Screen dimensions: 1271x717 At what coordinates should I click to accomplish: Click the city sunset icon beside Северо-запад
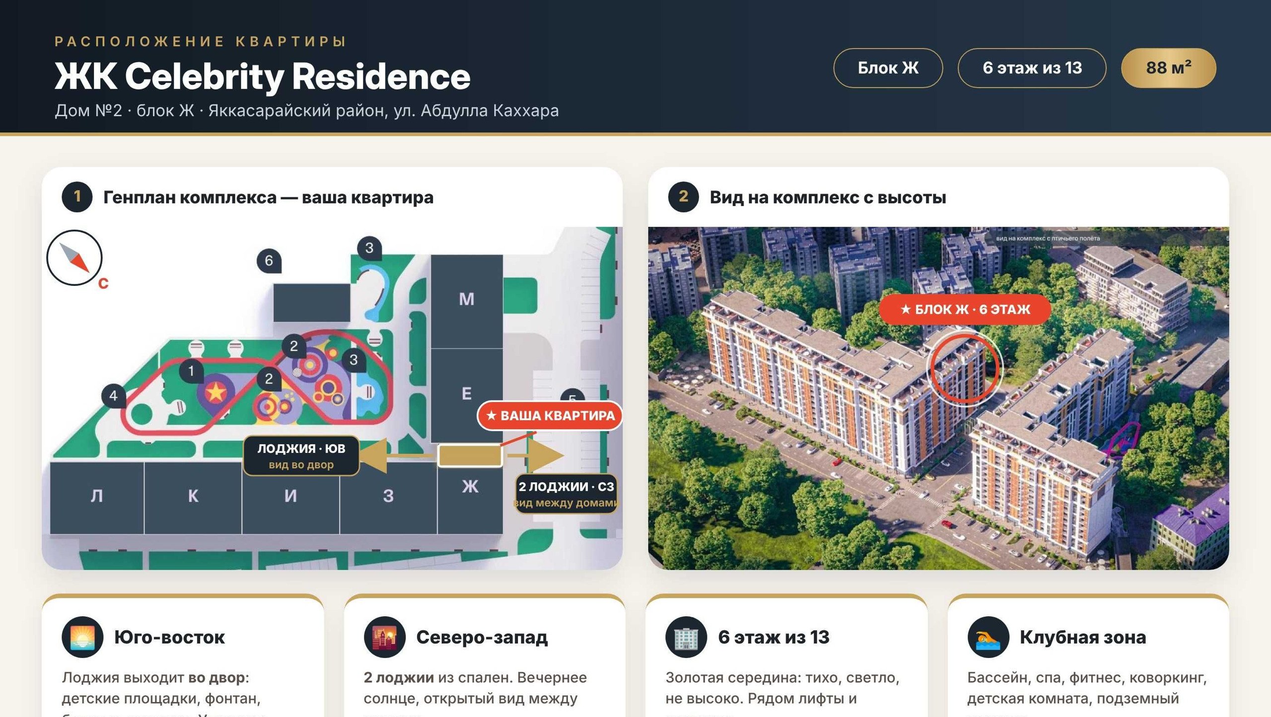(x=384, y=637)
